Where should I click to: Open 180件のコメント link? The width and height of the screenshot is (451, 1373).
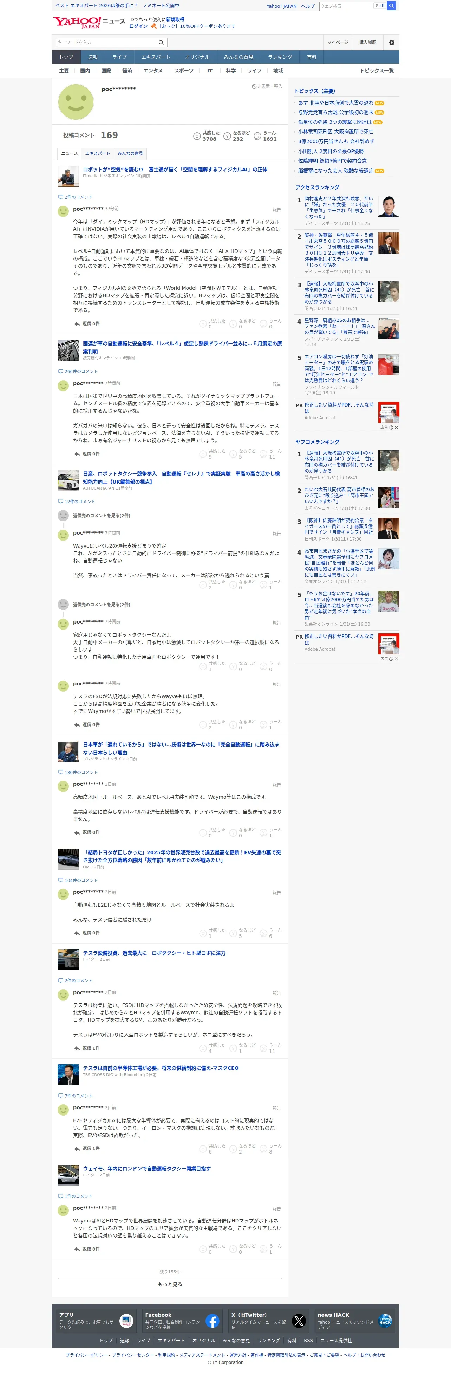point(81,772)
